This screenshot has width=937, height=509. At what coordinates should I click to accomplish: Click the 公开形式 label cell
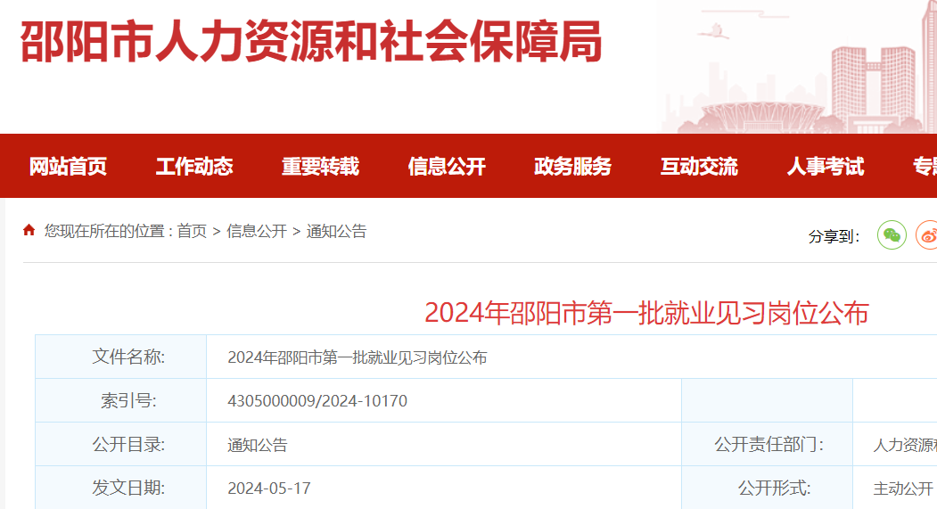[768, 488]
